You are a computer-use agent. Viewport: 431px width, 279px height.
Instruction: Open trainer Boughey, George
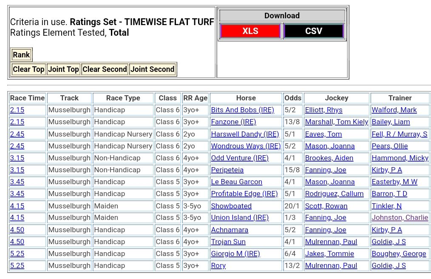point(399,254)
